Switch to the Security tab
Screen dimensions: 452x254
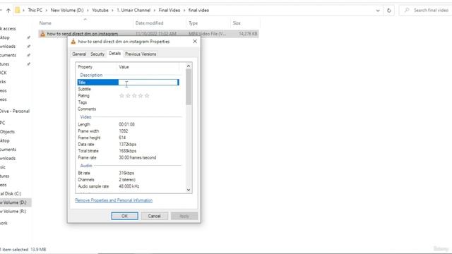[x=97, y=54]
